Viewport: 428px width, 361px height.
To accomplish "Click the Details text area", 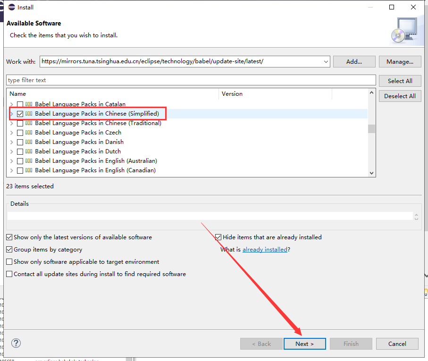I will click(210, 216).
